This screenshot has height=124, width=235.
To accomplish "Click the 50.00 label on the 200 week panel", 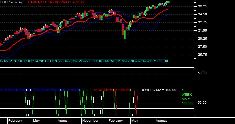I will point(202,73).
